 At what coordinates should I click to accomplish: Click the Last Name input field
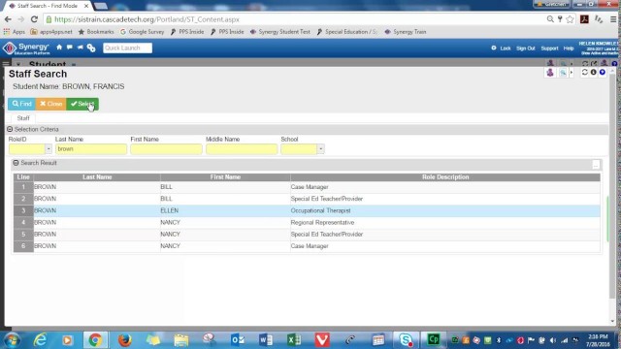91,149
